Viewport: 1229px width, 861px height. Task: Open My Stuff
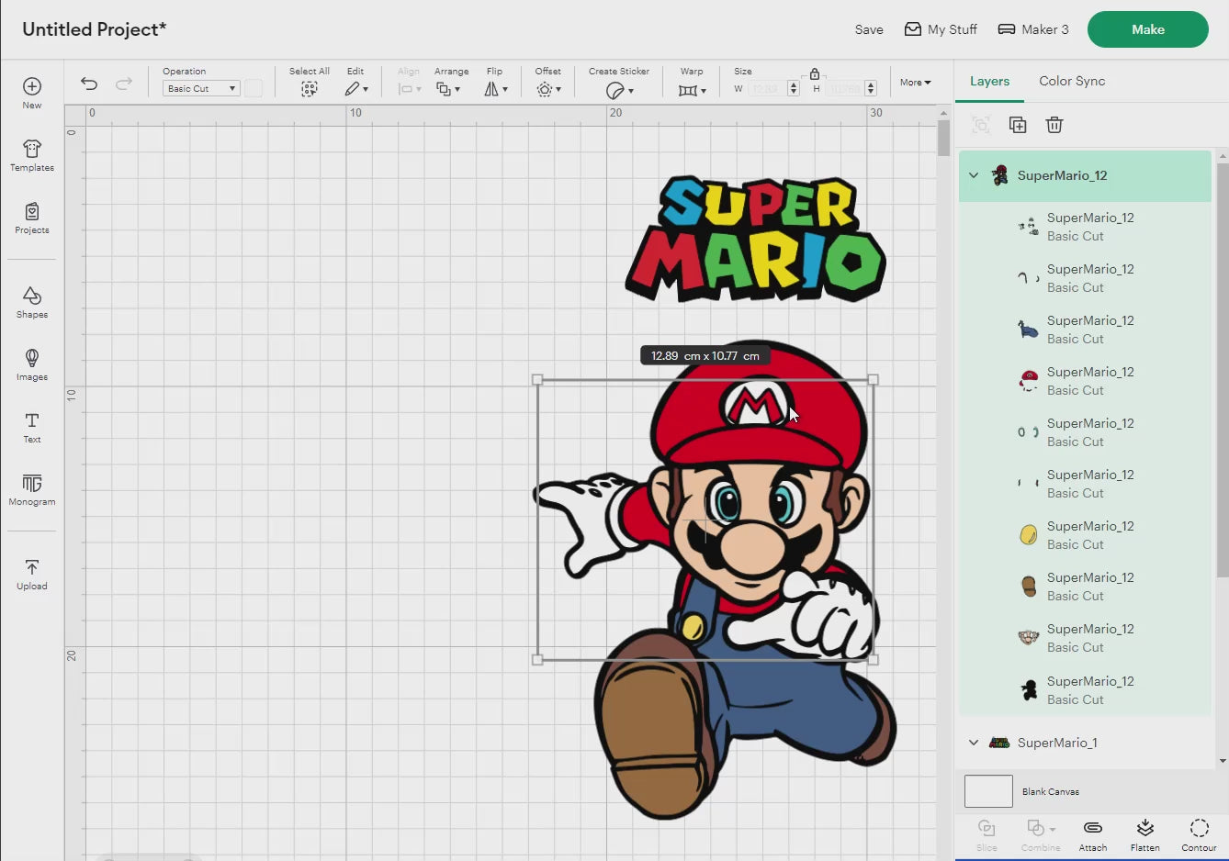click(941, 29)
